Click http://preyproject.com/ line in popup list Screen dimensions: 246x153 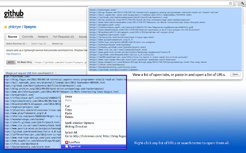tap(105, 24)
